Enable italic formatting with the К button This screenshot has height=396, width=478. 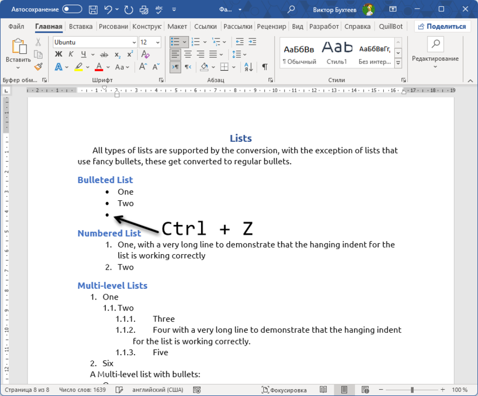click(71, 53)
